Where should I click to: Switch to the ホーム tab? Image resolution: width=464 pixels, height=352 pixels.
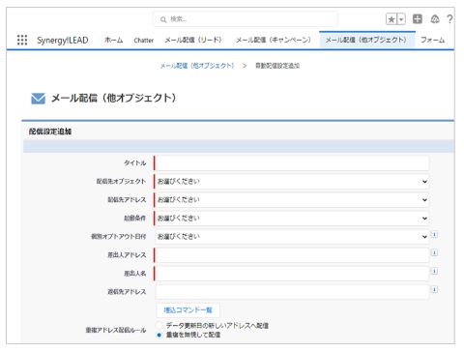[113, 40]
